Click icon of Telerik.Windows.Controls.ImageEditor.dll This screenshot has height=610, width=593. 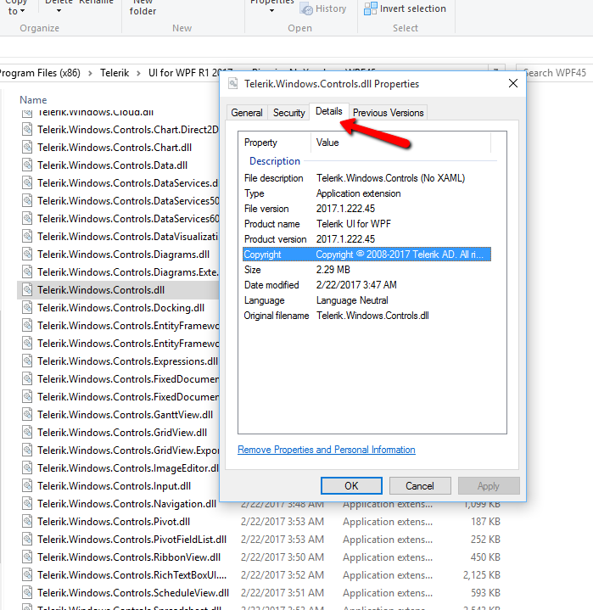[27, 468]
